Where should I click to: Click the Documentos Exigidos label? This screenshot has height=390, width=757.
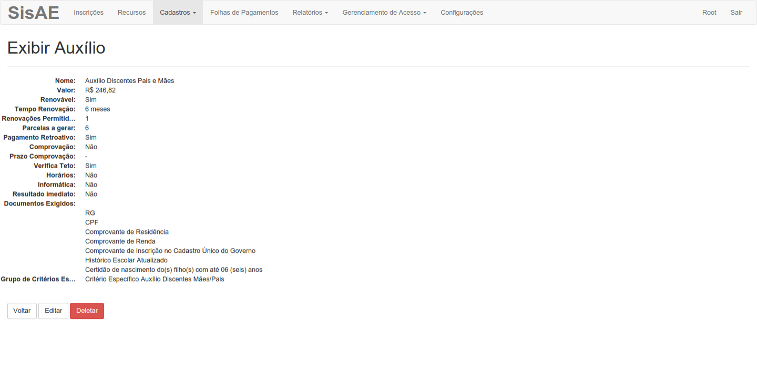point(40,204)
